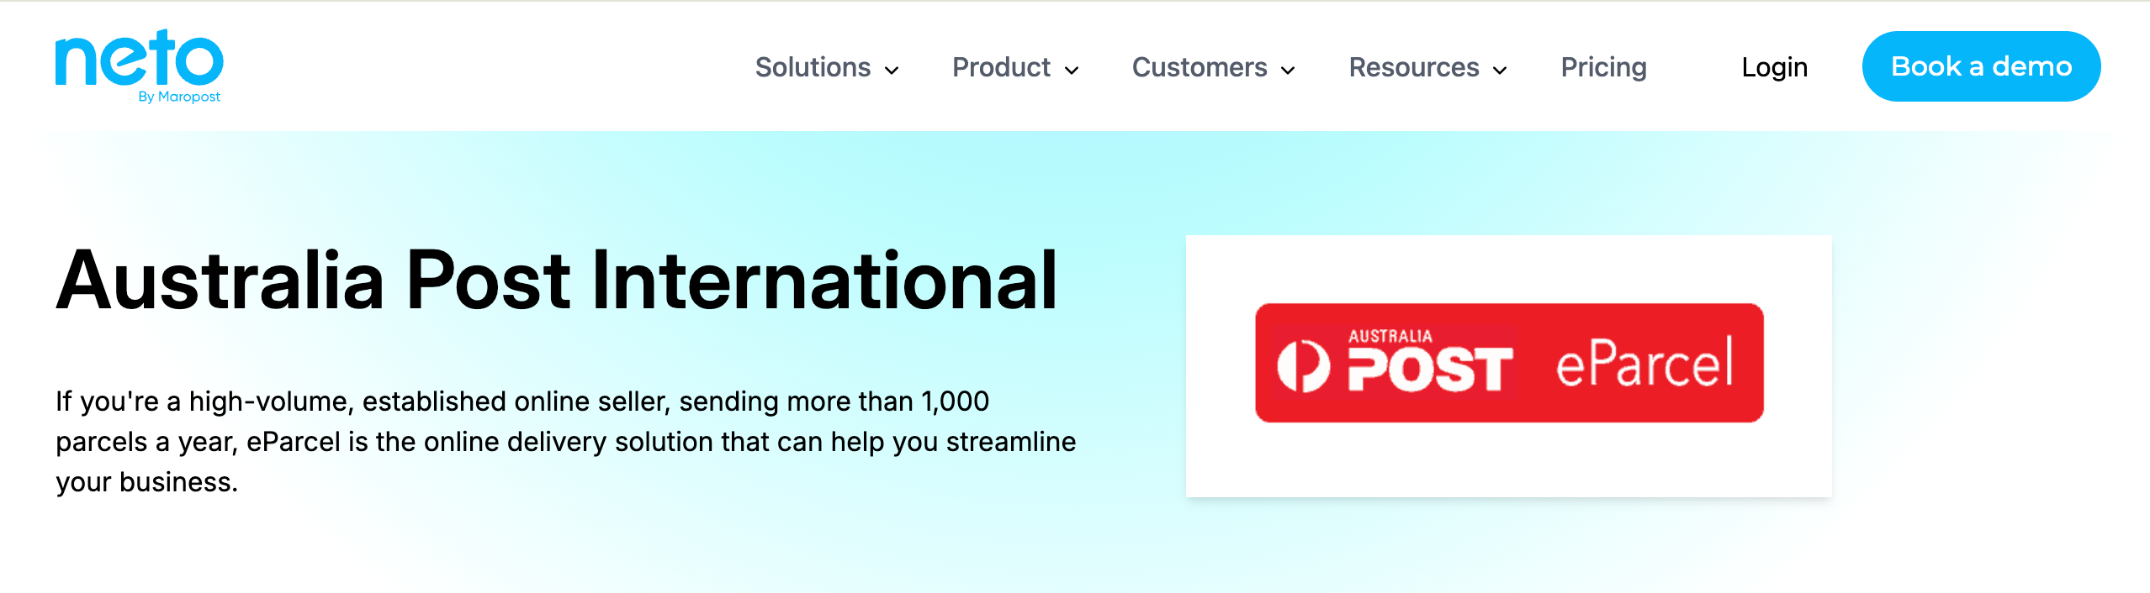Open the Customers menu

tap(1199, 67)
